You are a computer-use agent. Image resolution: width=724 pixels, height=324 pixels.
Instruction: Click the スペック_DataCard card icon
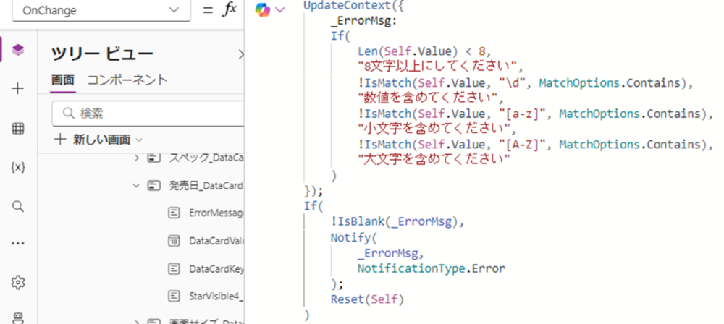tap(153, 158)
